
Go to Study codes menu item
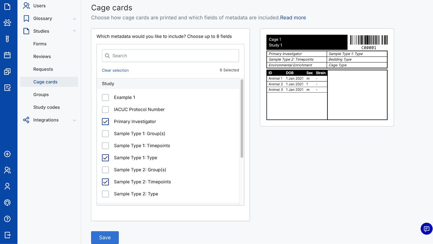47,107
